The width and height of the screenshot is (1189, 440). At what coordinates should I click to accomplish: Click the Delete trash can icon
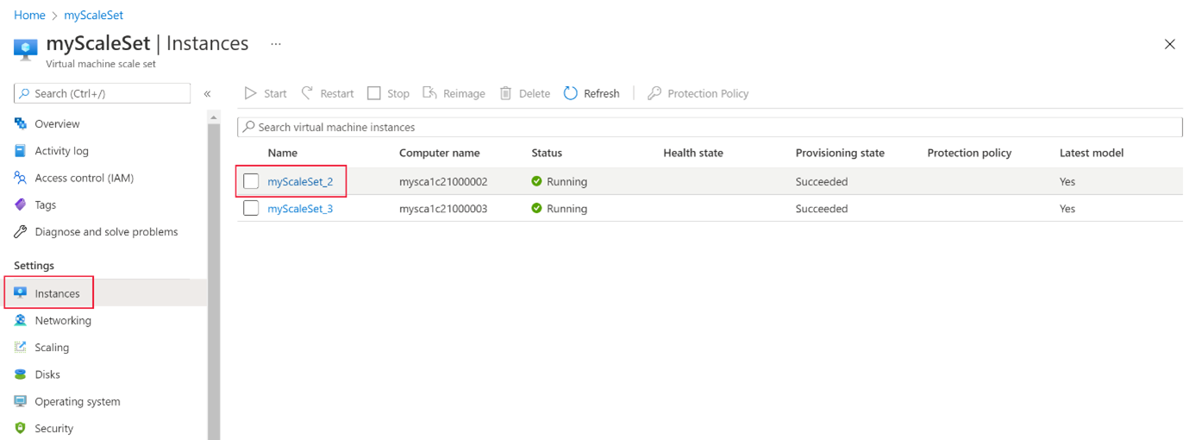coord(506,93)
